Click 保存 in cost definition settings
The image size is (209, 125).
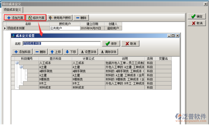tap(111, 44)
